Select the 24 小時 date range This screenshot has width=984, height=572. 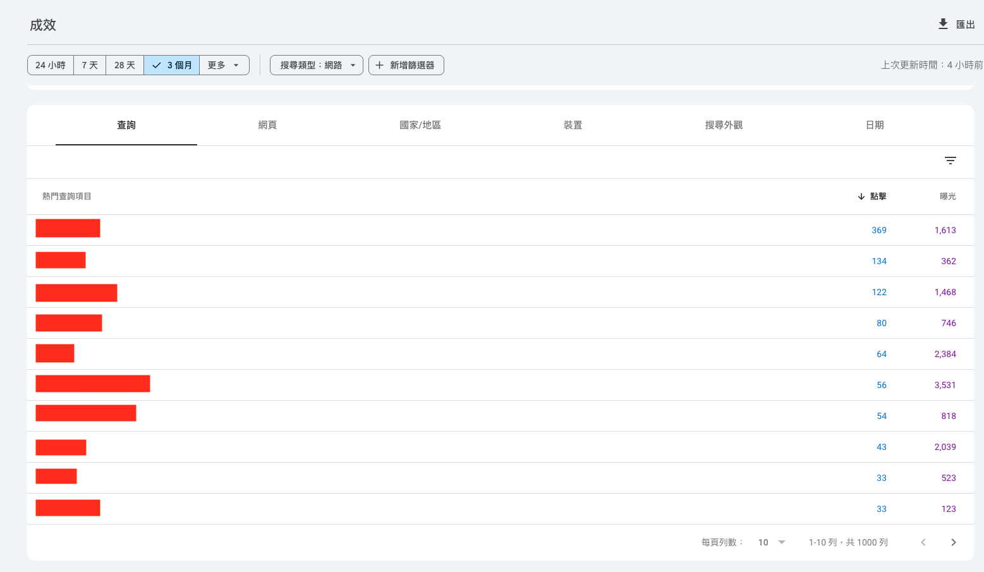click(x=51, y=65)
